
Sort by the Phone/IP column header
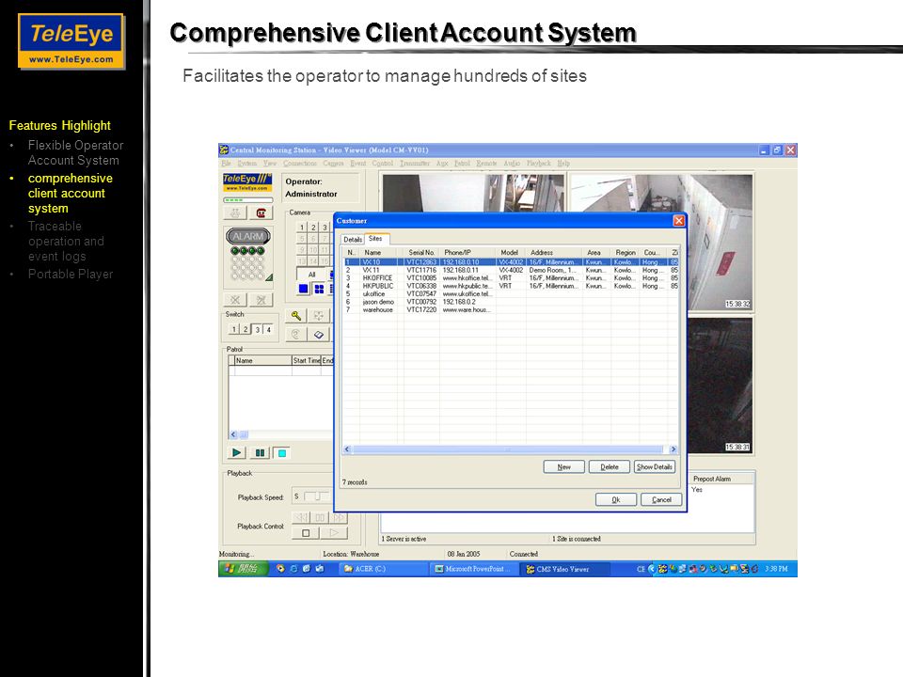tap(467, 253)
